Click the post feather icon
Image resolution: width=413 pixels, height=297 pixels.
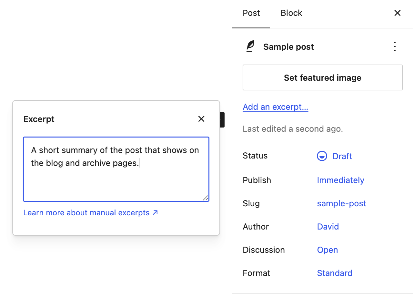tap(250, 46)
